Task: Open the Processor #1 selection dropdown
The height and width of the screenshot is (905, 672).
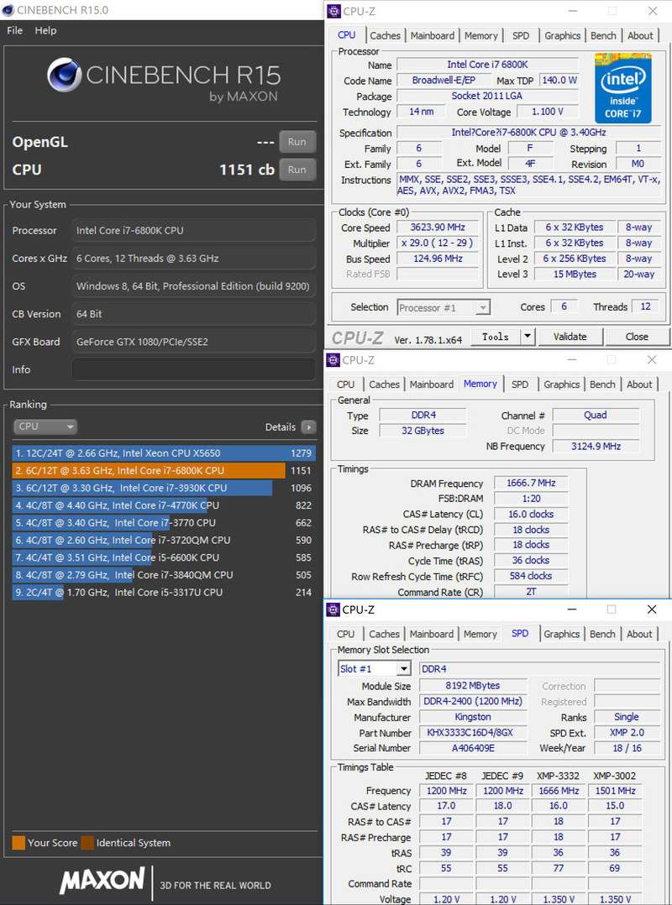Action: point(482,308)
